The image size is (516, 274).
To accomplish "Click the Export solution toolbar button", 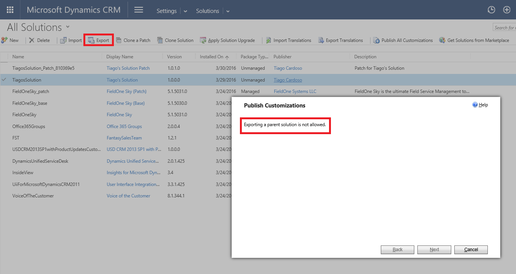I will (99, 40).
